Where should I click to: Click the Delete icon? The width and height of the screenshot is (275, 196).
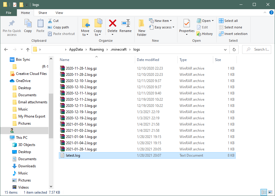click(x=112, y=27)
